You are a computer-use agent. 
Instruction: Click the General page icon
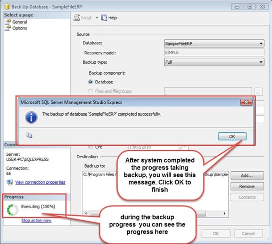click(7, 22)
